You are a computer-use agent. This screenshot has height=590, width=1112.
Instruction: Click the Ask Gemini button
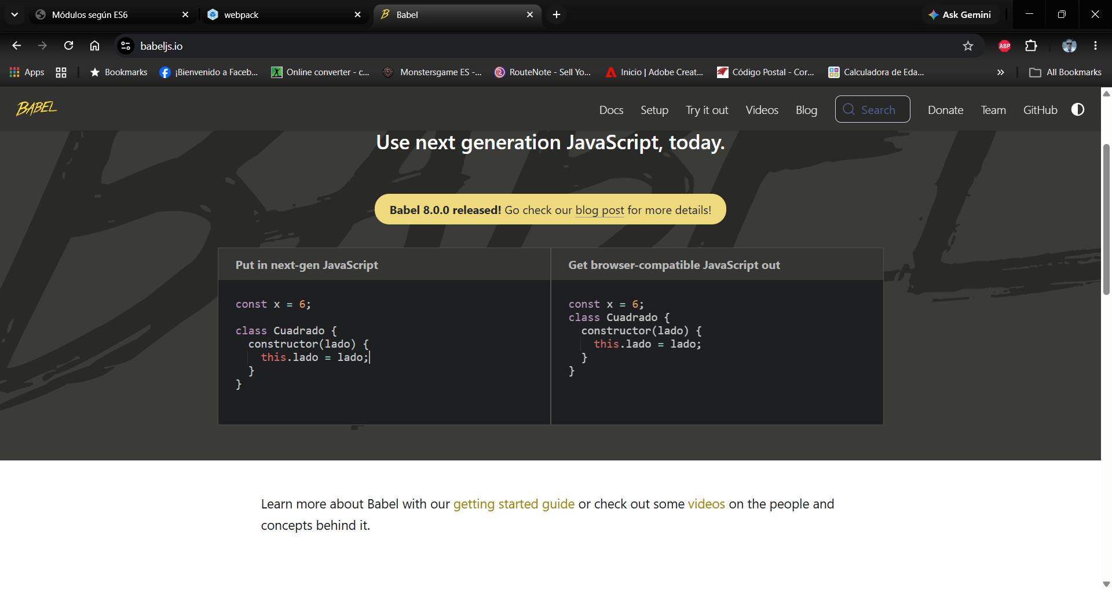[960, 14]
